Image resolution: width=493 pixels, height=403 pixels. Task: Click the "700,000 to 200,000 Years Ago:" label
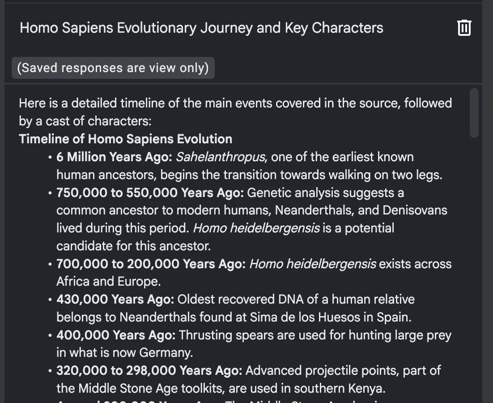click(x=151, y=264)
